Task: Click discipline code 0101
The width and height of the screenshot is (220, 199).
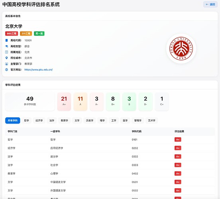Action: (x=135, y=140)
